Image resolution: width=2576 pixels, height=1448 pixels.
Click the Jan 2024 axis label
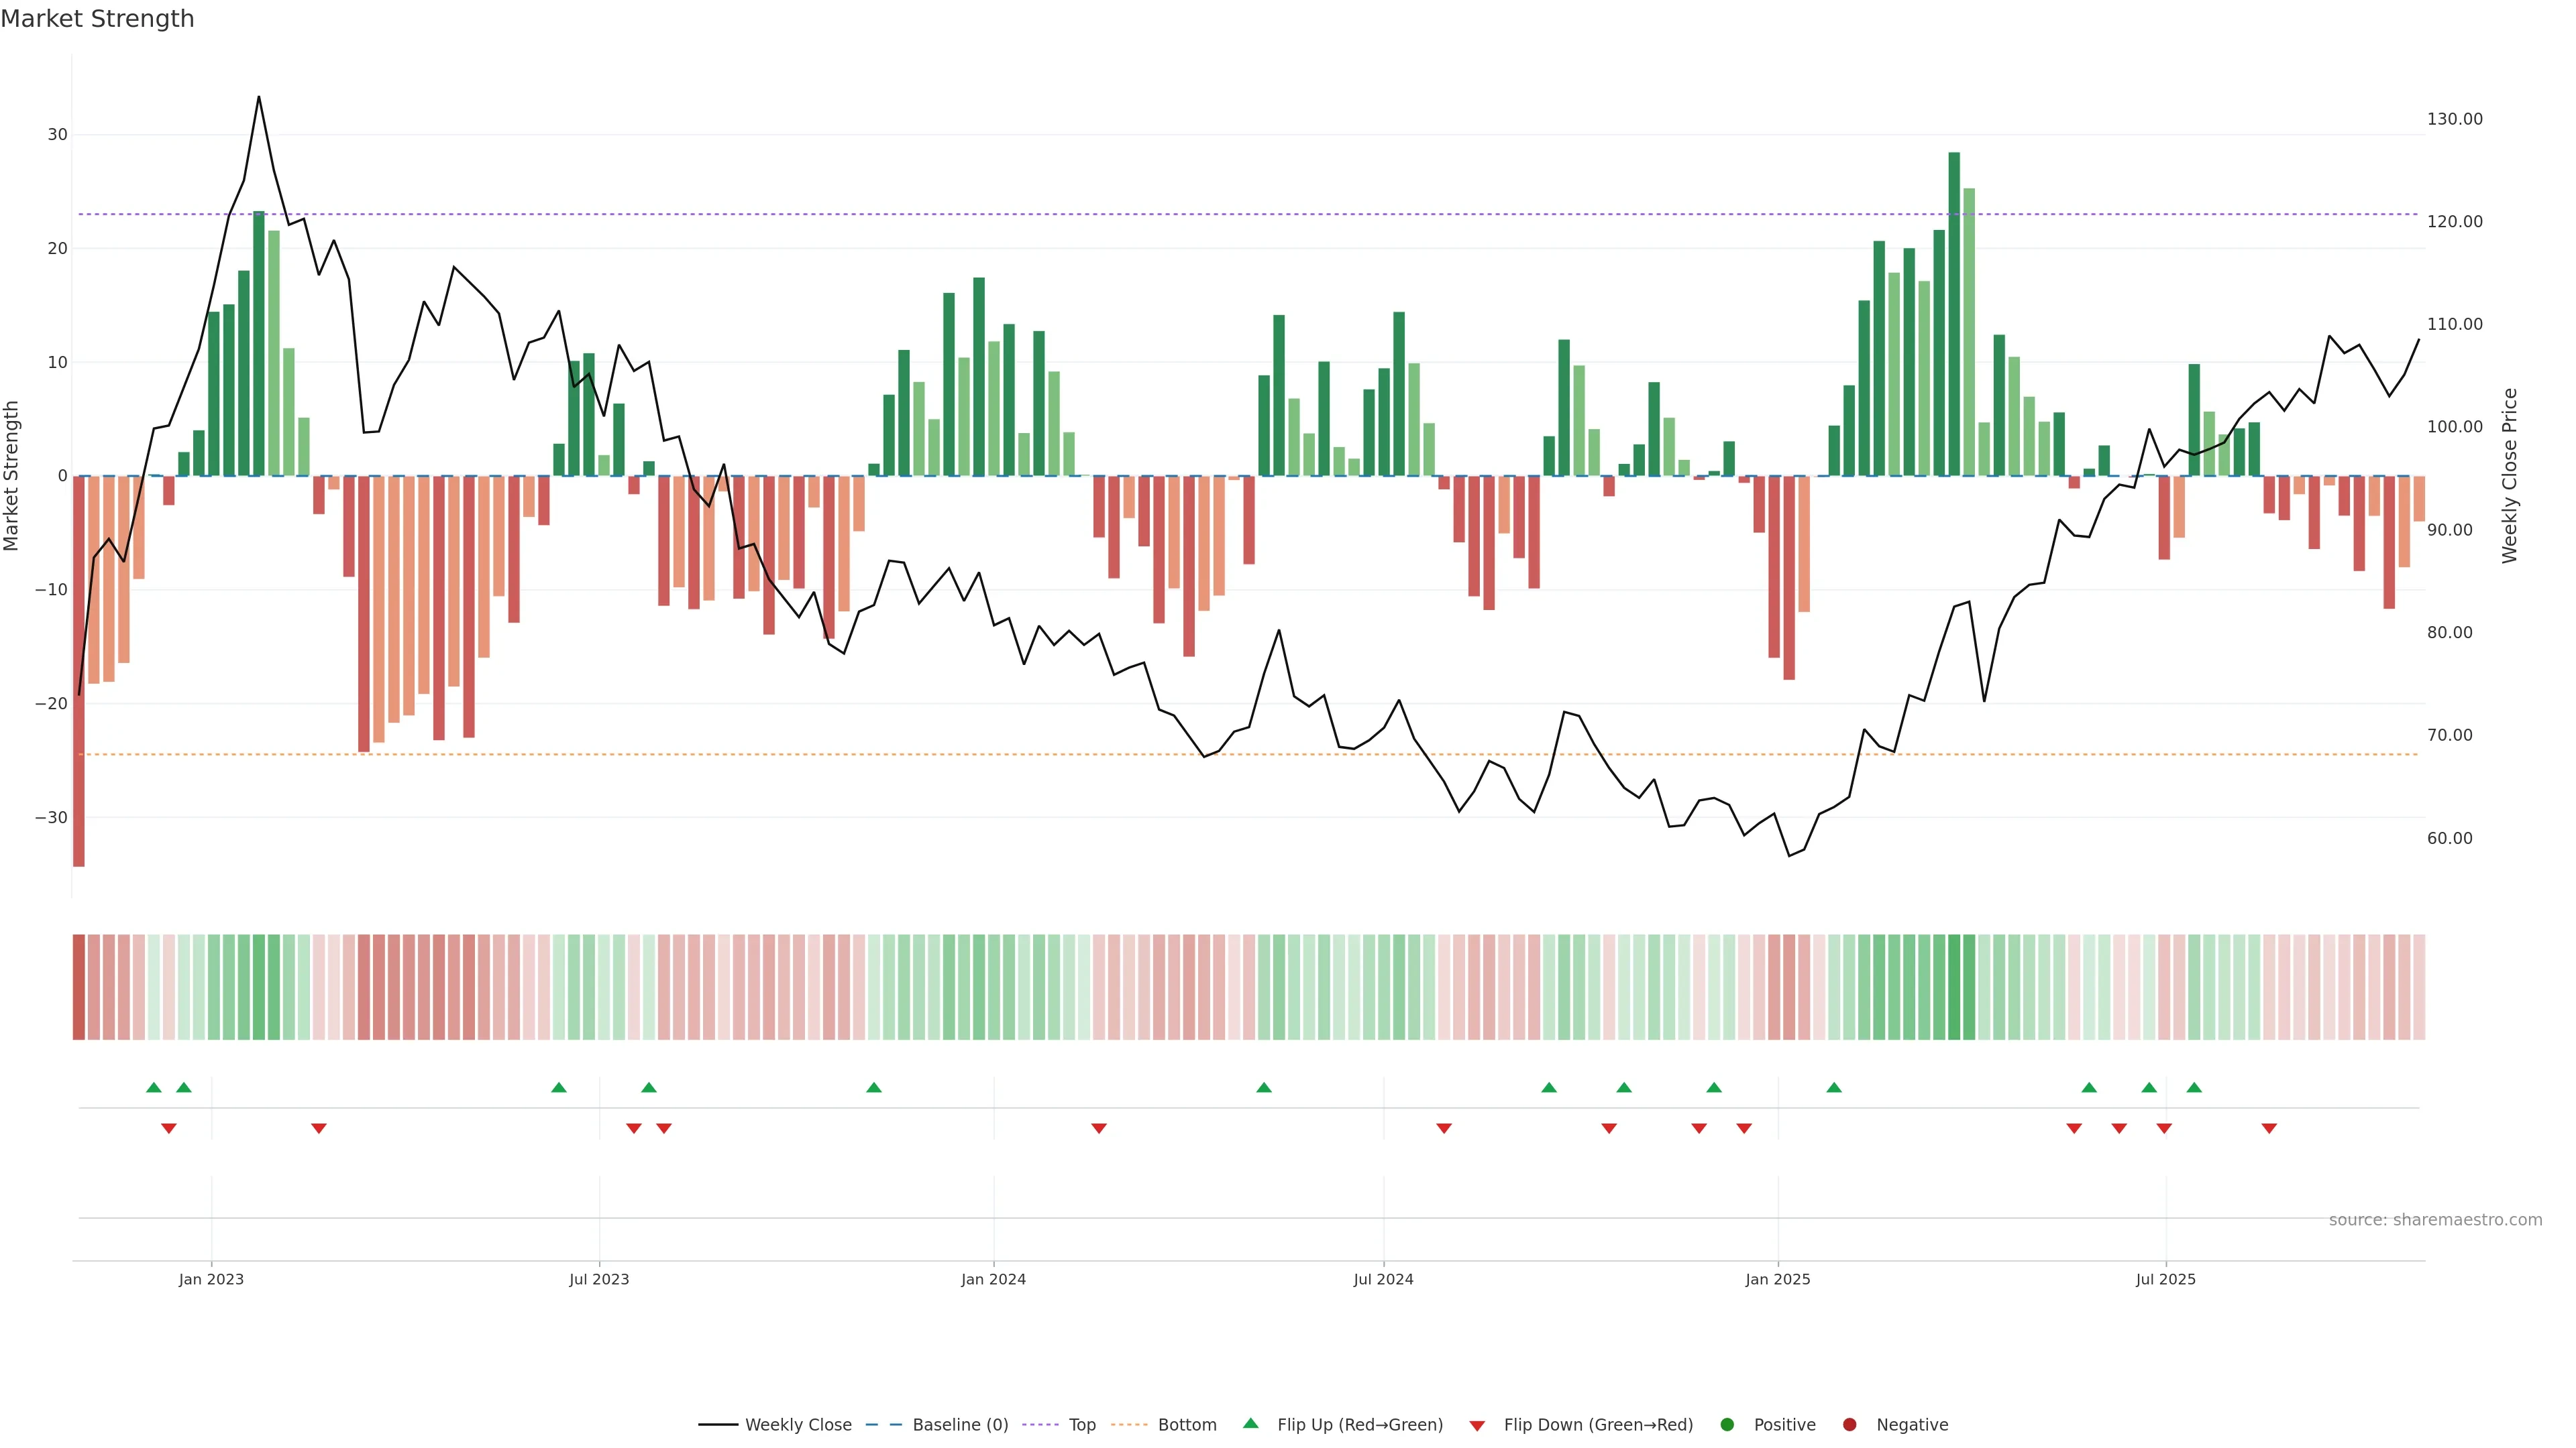pos(993,1279)
